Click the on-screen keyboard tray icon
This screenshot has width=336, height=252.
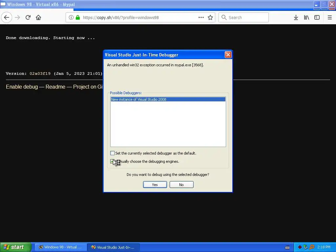click(x=287, y=247)
